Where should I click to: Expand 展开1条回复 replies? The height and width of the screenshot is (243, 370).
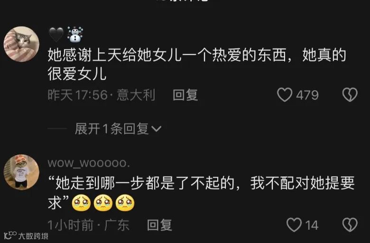(118, 129)
